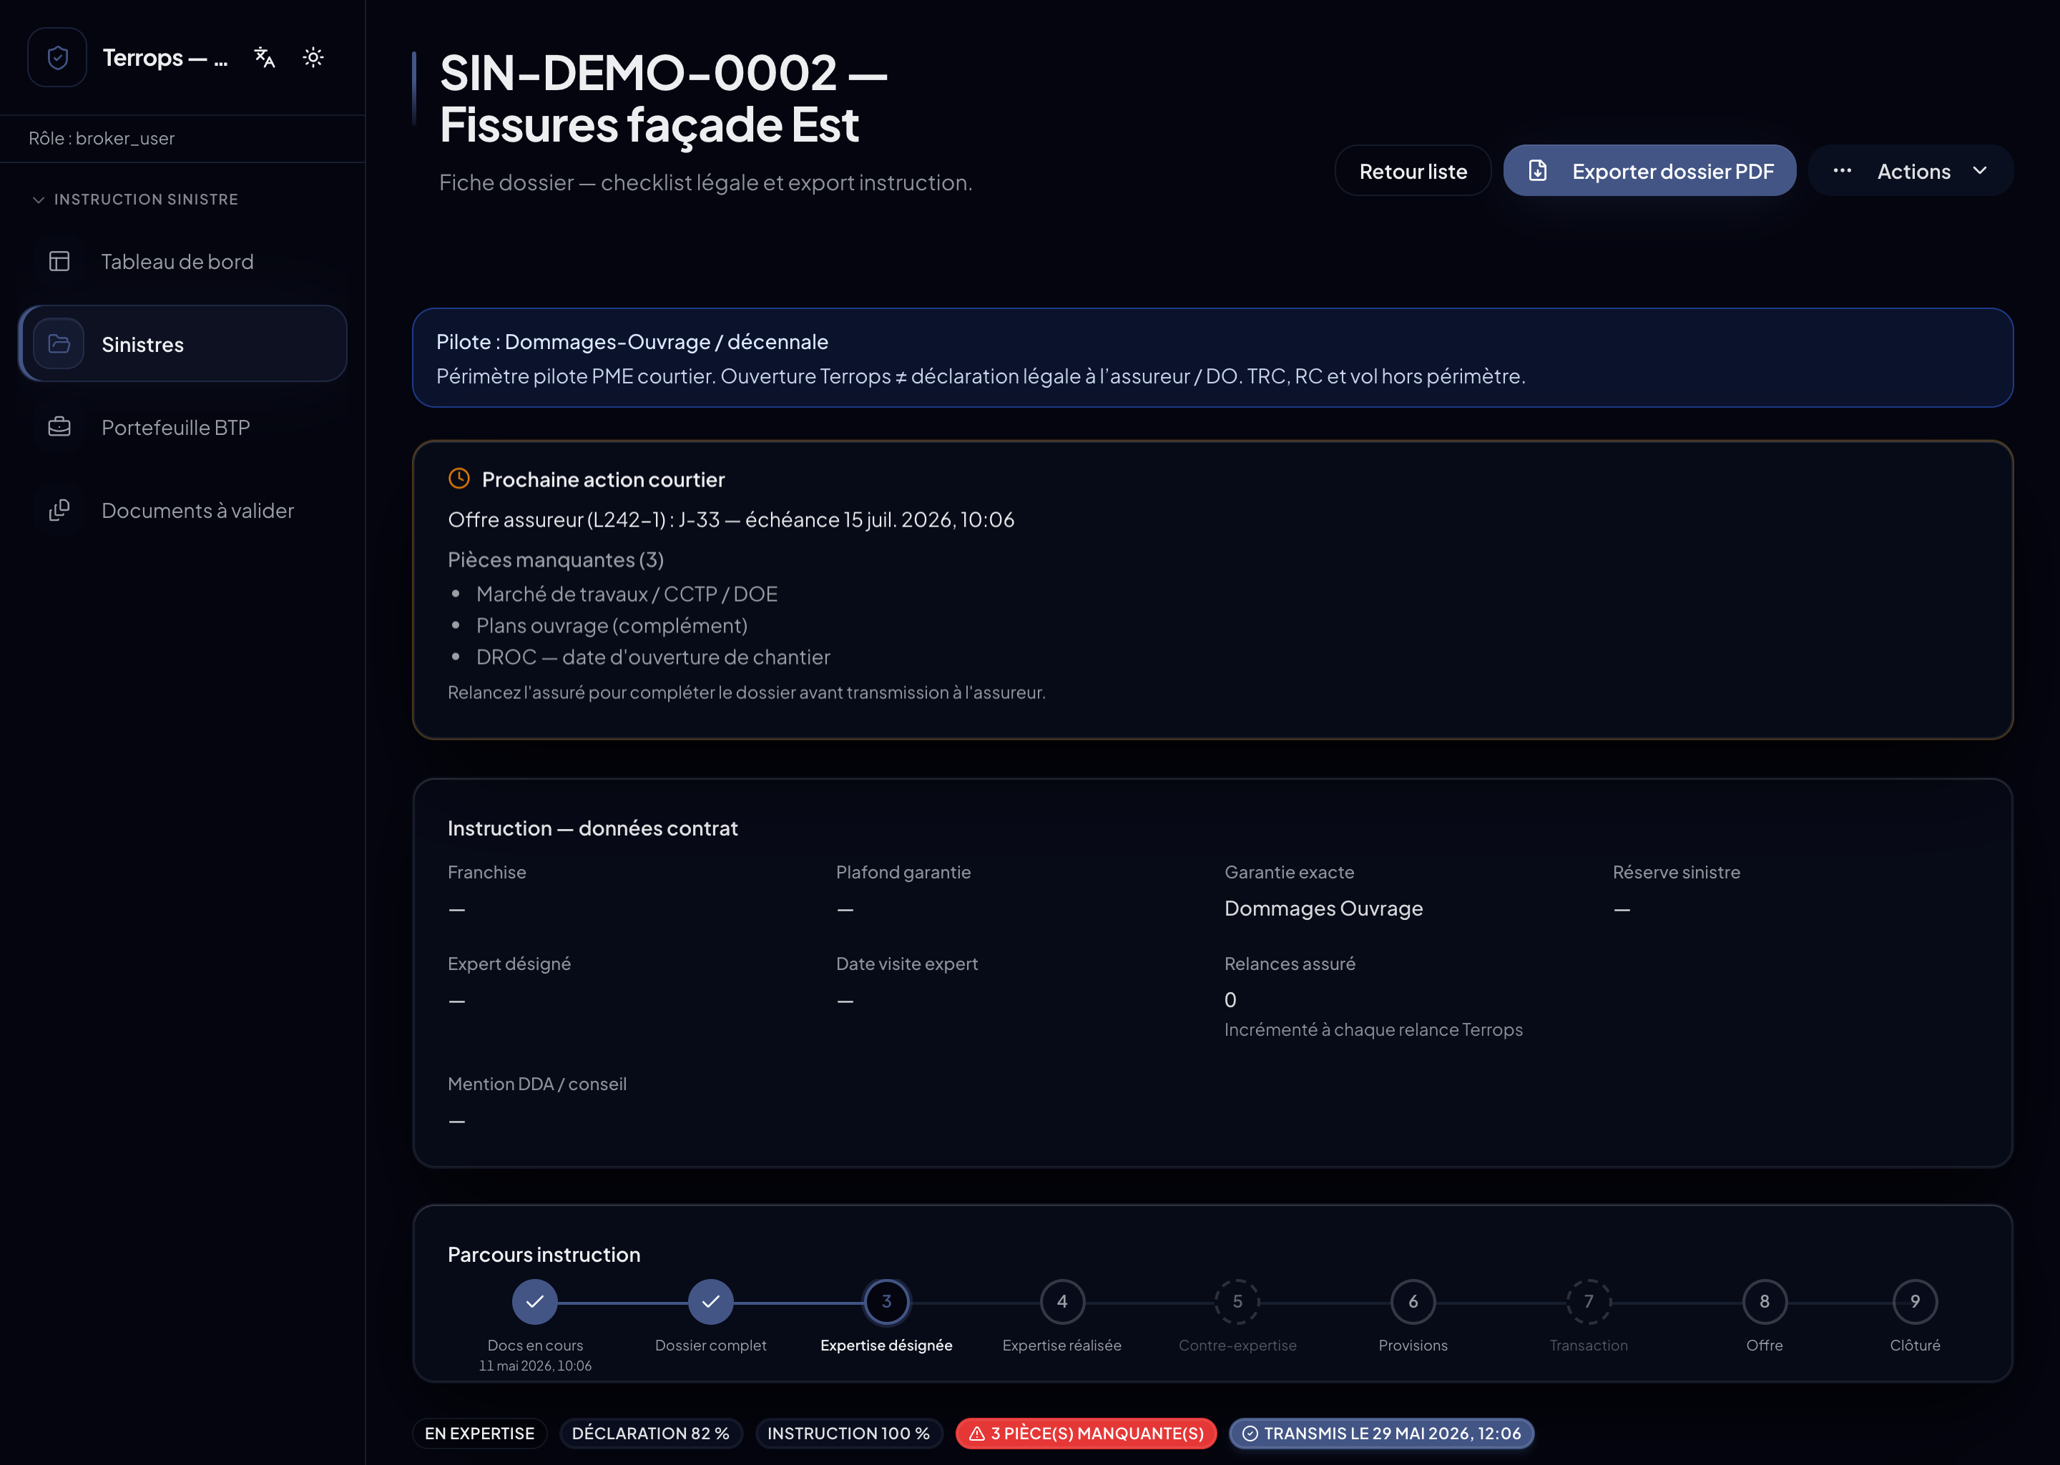Viewport: 2060px width, 1465px height.
Task: Click the Mention DDA / conseil label
Action: [536, 1084]
